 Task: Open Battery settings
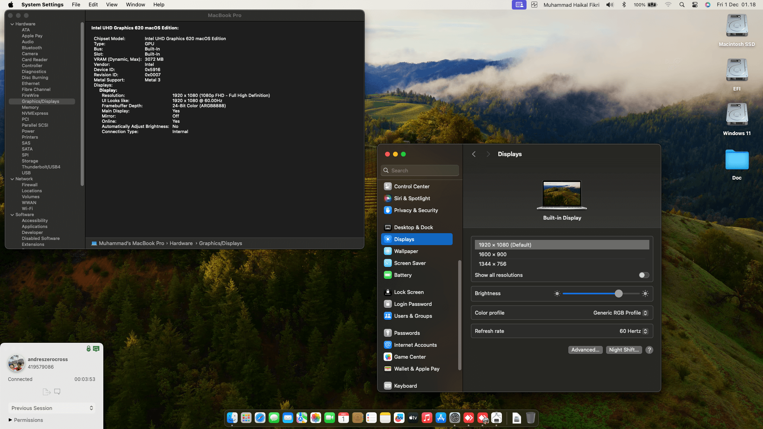pos(403,275)
